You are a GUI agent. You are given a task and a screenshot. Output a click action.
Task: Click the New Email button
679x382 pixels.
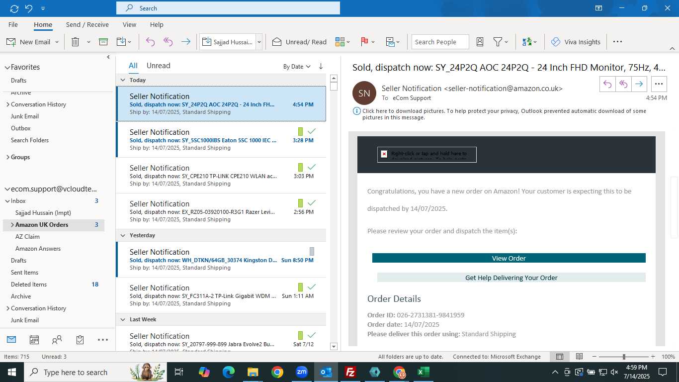tap(28, 42)
